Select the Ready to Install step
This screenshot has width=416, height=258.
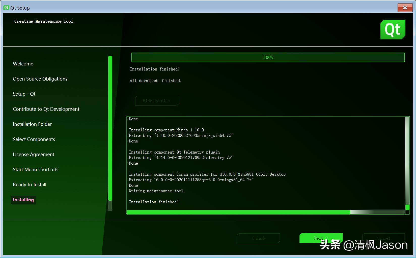point(29,185)
